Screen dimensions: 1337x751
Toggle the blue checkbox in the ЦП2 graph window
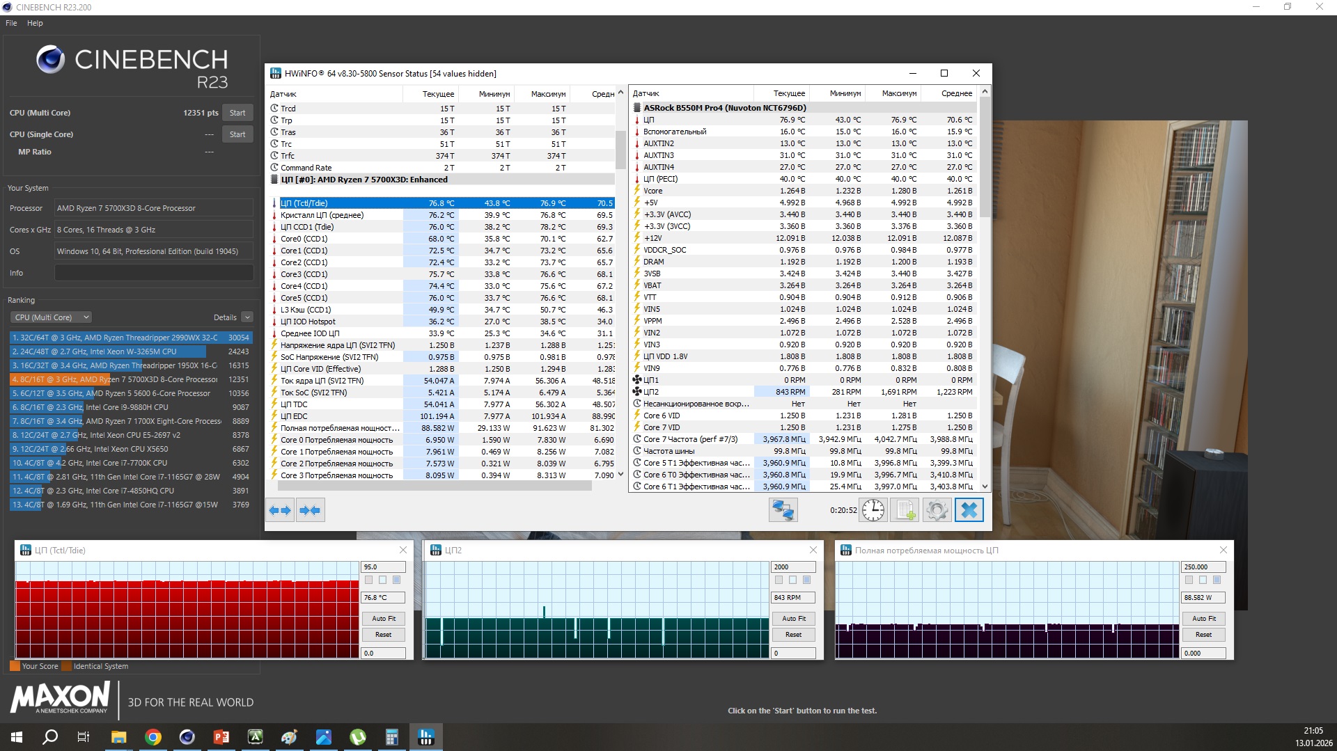(806, 580)
